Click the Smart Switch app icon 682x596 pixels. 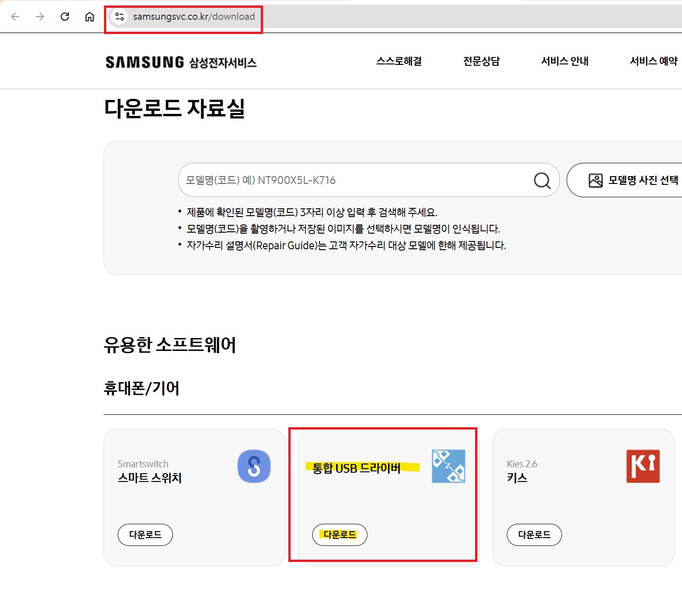pos(254,466)
